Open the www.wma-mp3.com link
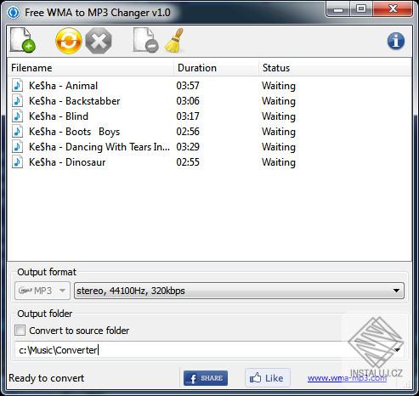 click(347, 378)
